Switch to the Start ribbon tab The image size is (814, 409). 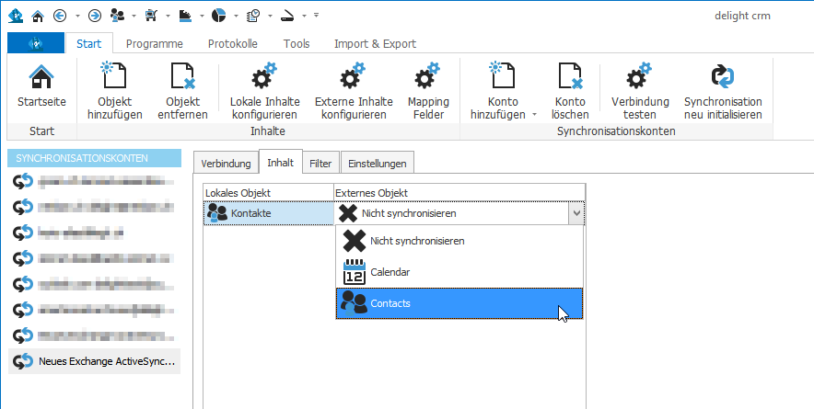(88, 43)
